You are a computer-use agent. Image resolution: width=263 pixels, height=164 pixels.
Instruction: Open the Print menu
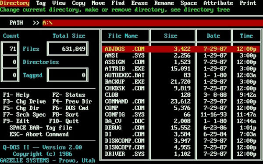click(248, 3)
